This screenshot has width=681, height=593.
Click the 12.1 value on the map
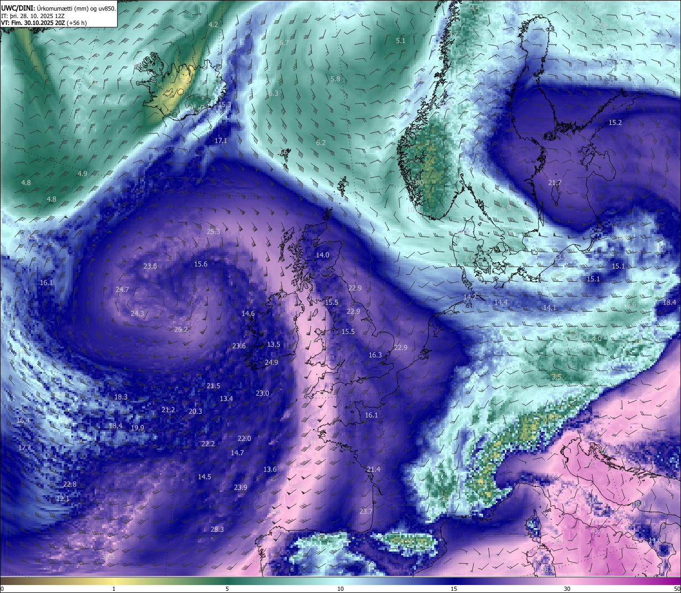63,498
